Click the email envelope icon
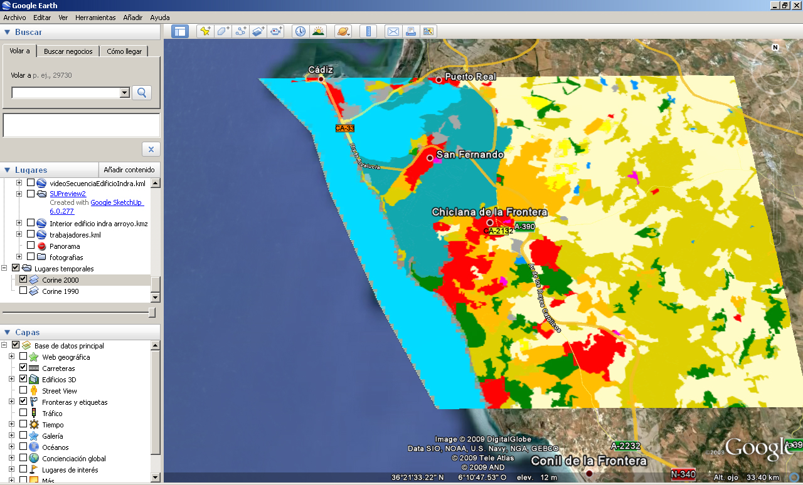The width and height of the screenshot is (803, 485). click(393, 31)
